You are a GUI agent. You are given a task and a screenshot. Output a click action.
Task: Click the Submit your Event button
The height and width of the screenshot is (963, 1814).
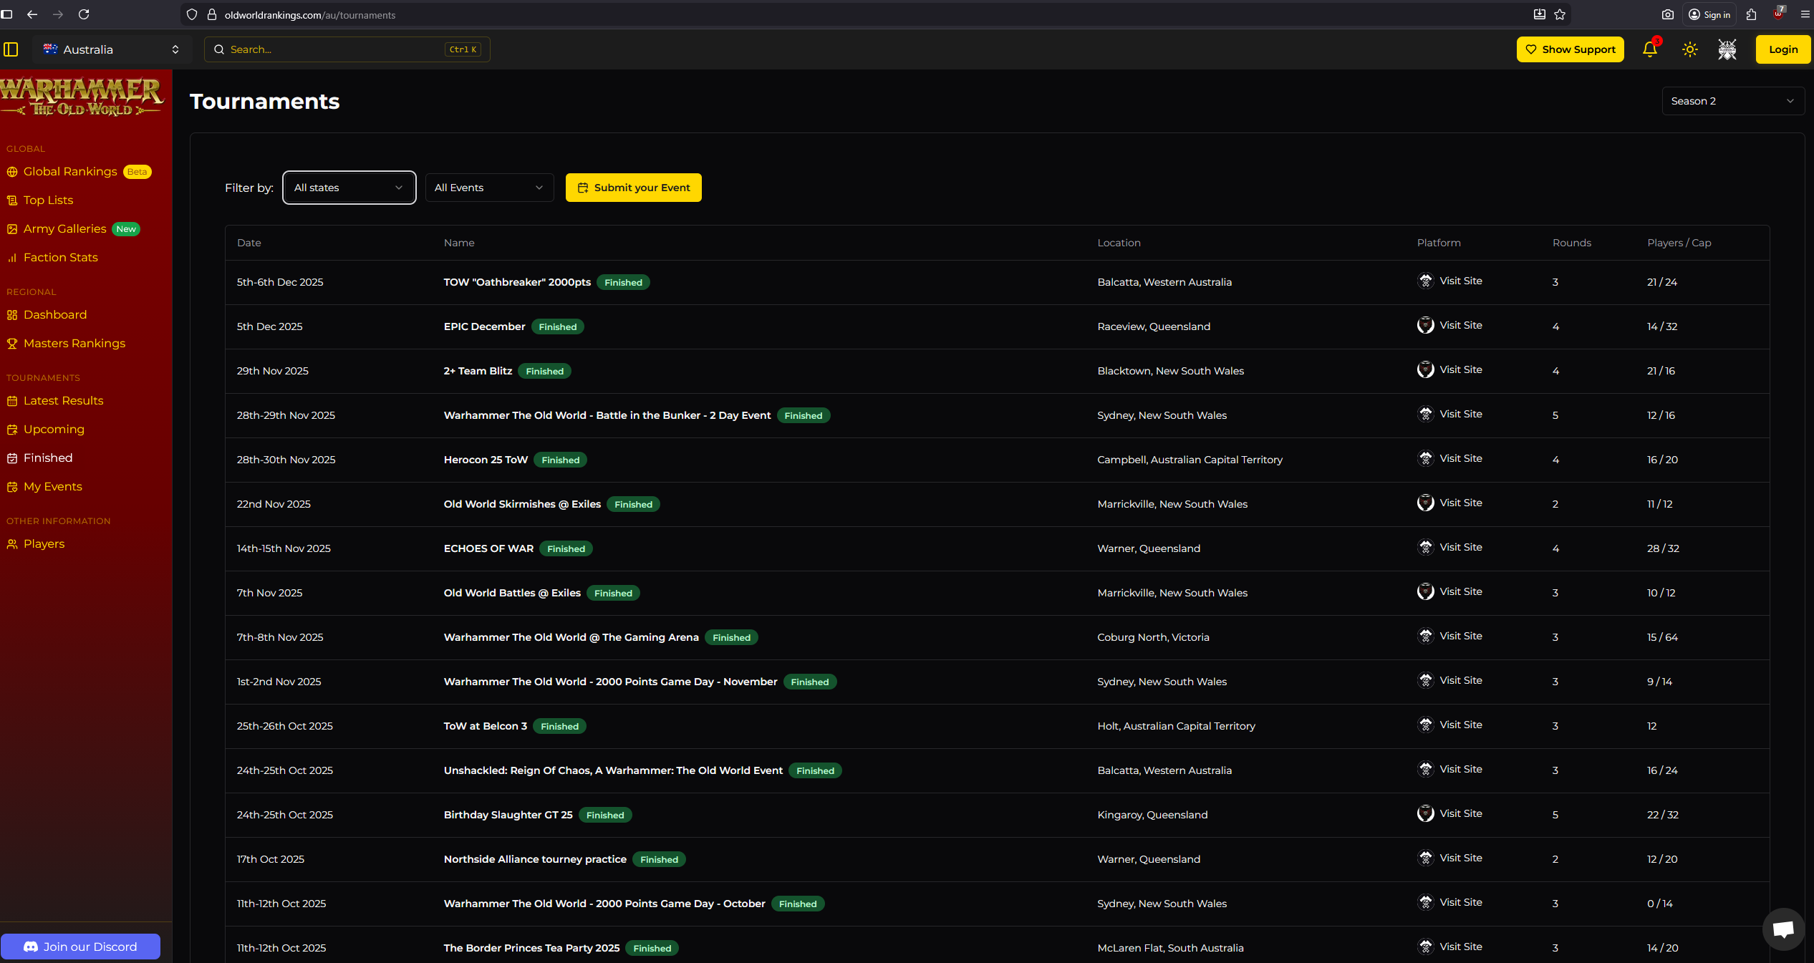(x=633, y=188)
